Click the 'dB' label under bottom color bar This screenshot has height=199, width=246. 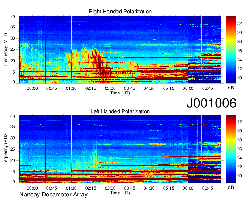[231, 187]
